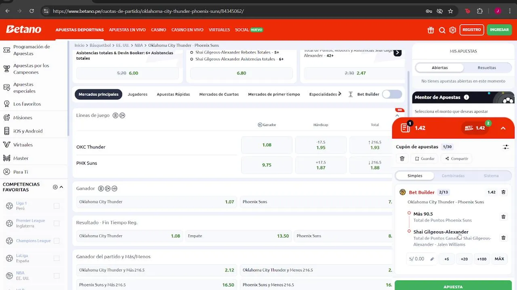Click the Apuestas especiales sidebar icon
Viewport: 517px width, 290px height.
pyautogui.click(x=6, y=87)
